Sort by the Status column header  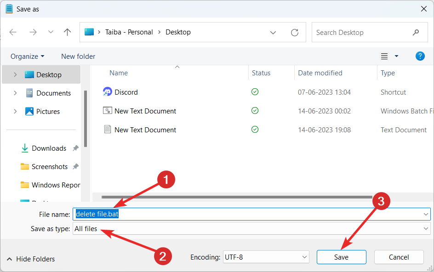point(261,73)
